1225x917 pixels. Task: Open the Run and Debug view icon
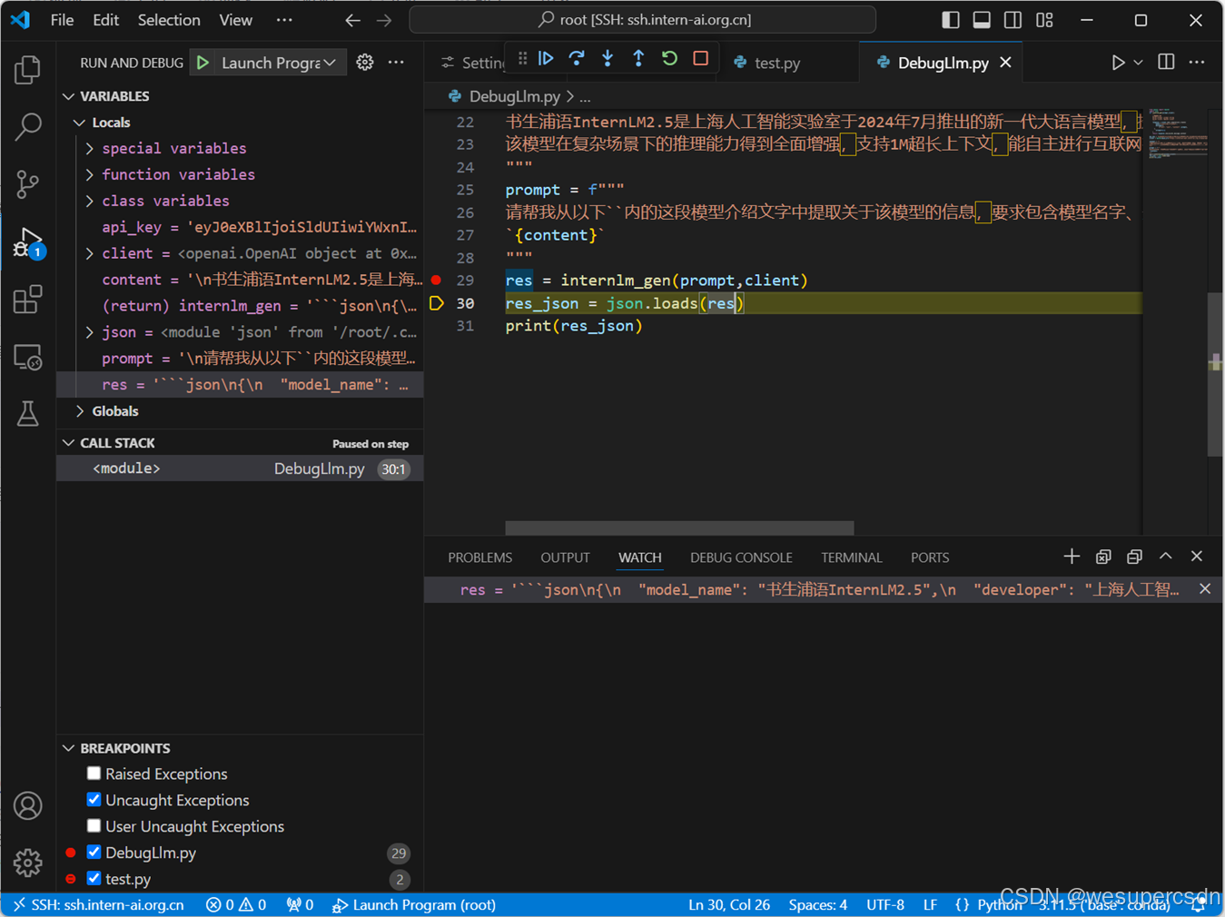(x=28, y=242)
